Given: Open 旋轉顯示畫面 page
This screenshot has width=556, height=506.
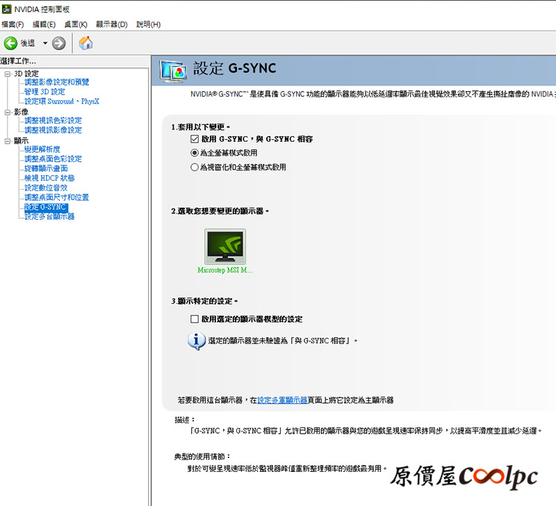Looking at the screenshot, I should (x=46, y=168).
